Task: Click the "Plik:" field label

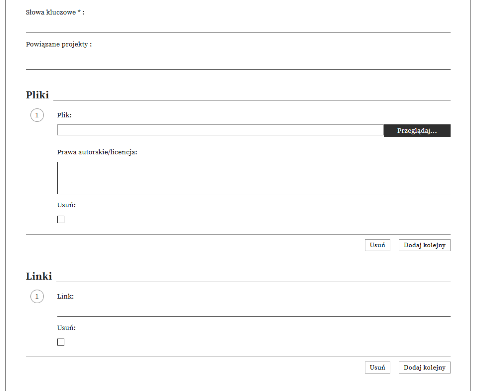Action: coord(64,115)
